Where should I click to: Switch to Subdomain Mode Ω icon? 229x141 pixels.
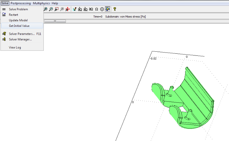97,9
